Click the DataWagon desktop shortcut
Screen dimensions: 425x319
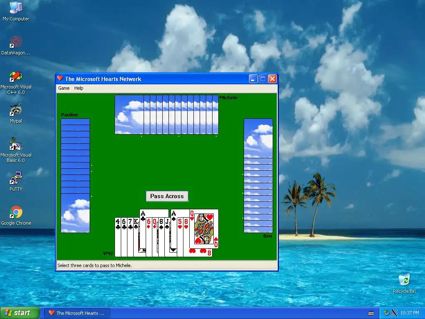(16, 45)
